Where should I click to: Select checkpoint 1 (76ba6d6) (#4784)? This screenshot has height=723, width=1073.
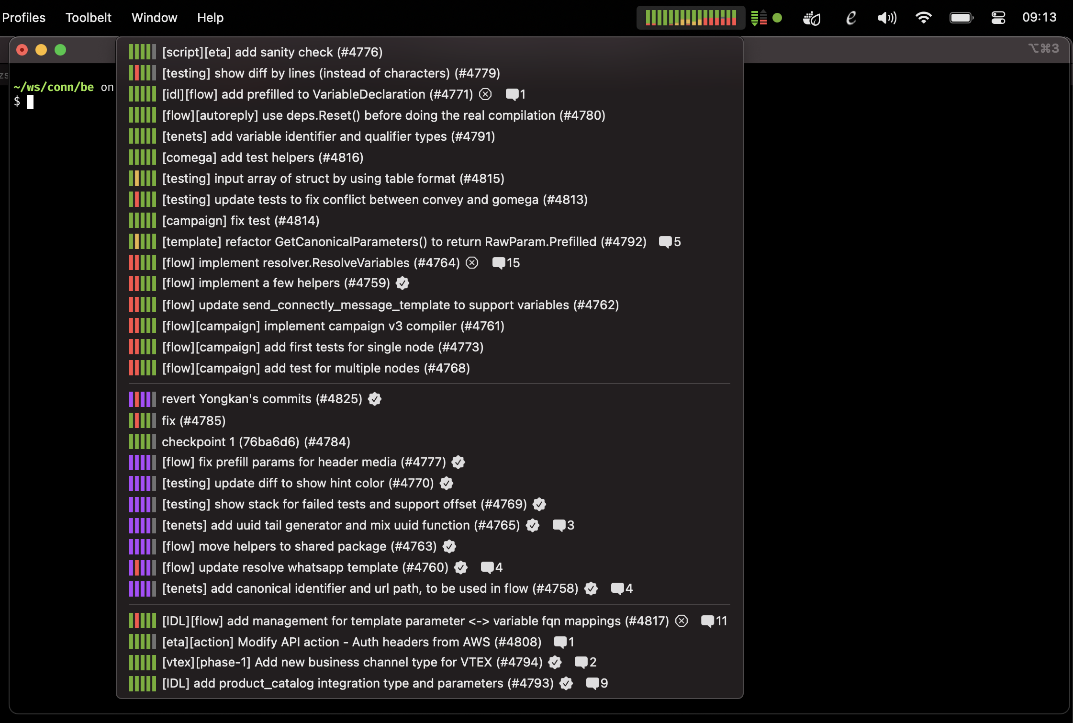[429, 441]
